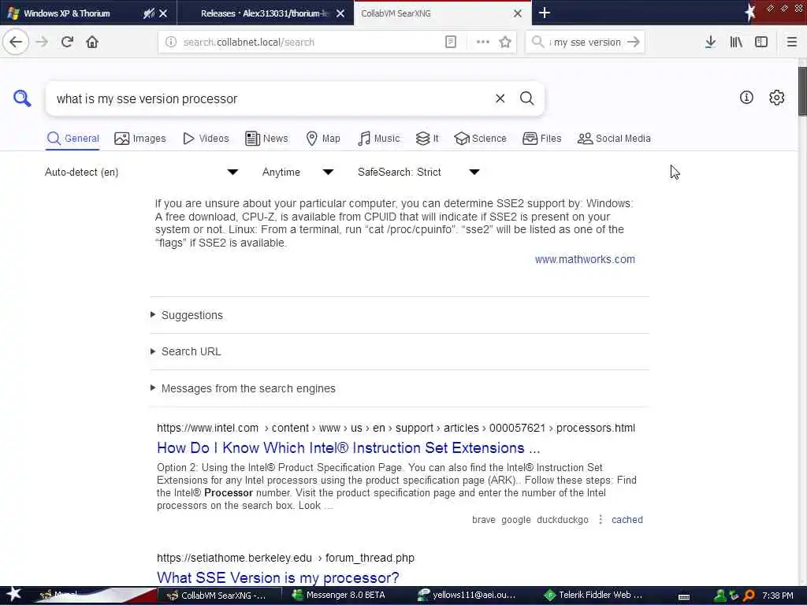
Task: Expand Messages from the search engines
Action: click(x=248, y=388)
